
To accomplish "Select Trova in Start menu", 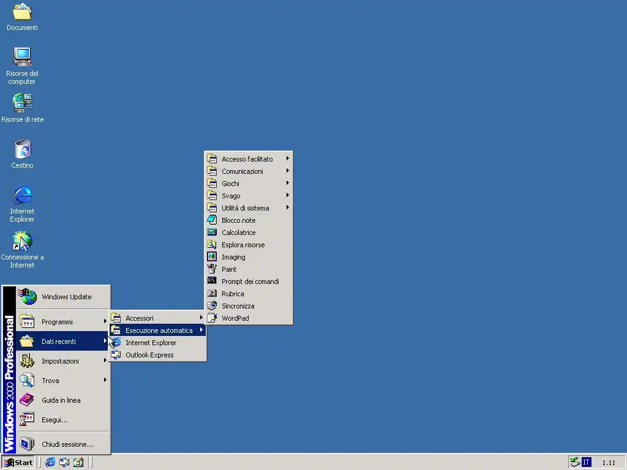I will [x=63, y=380].
